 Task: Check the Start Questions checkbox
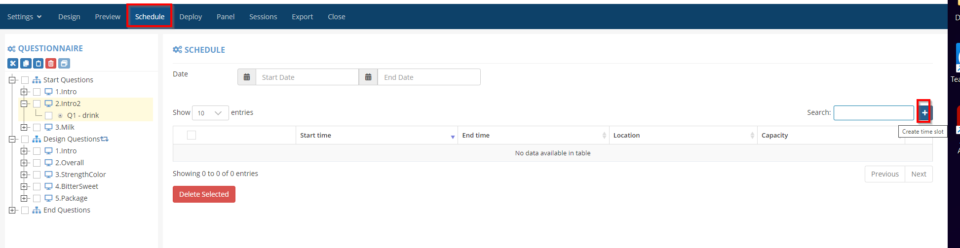click(25, 80)
